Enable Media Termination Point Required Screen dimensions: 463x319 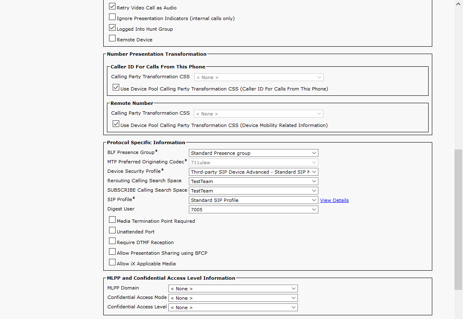[112, 220]
